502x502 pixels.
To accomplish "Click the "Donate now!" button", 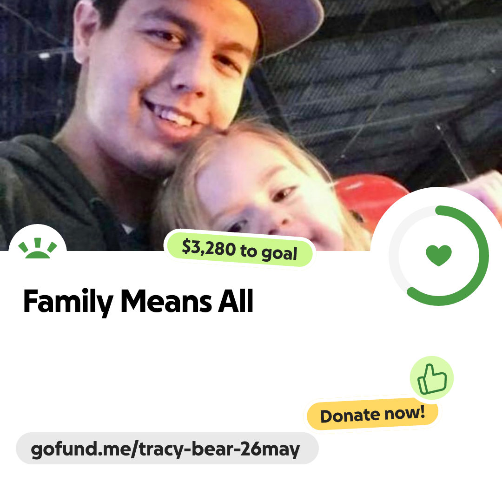I will point(372,414).
